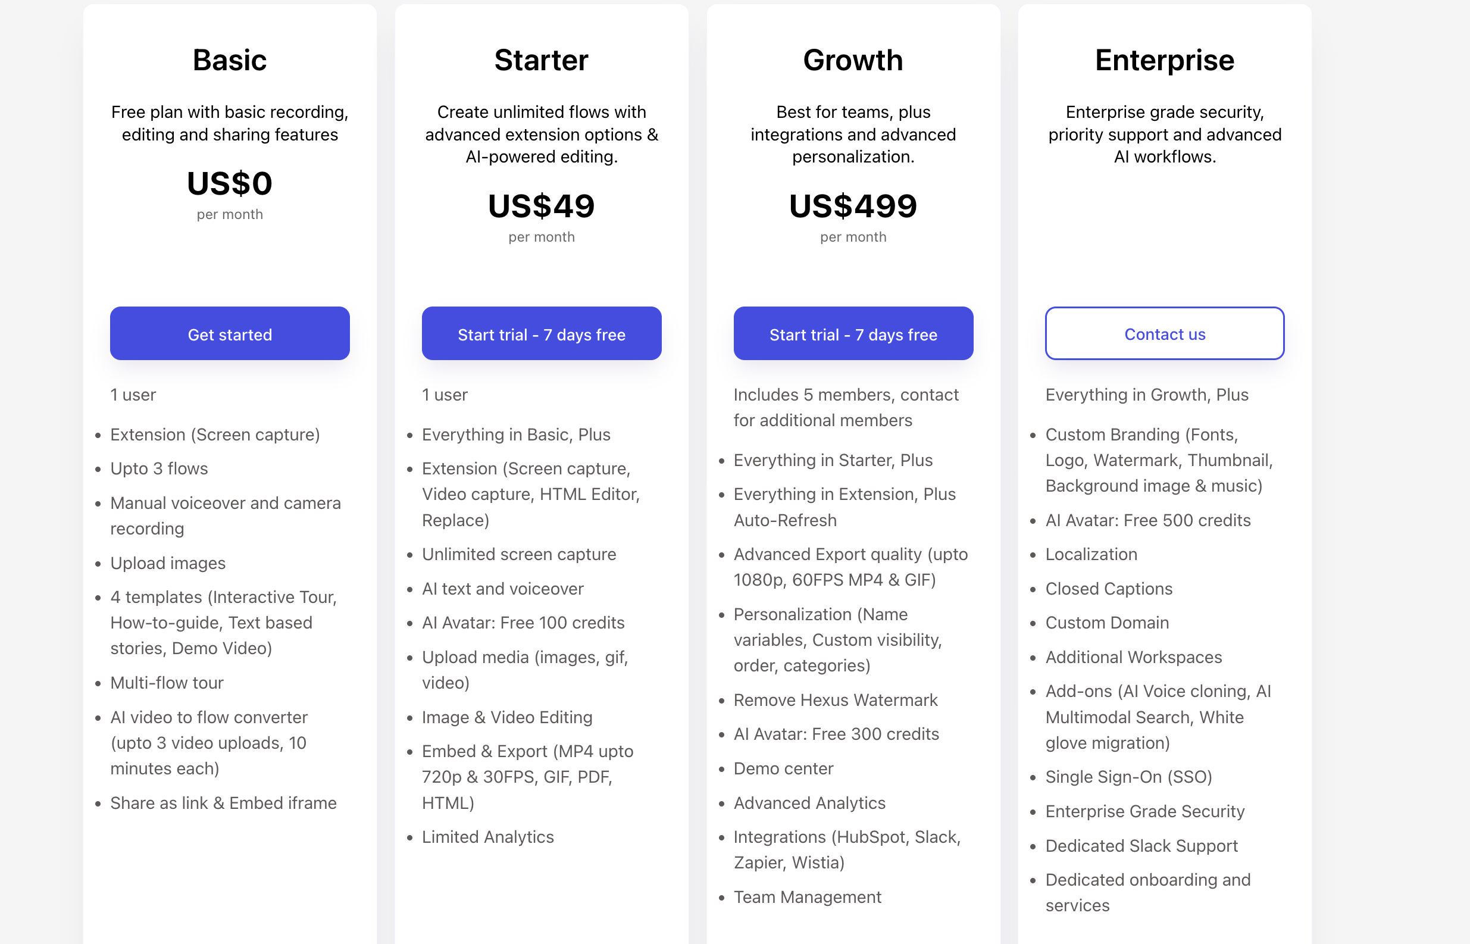Start the Growth plan 7-day trial
1470x944 pixels.
853,333
